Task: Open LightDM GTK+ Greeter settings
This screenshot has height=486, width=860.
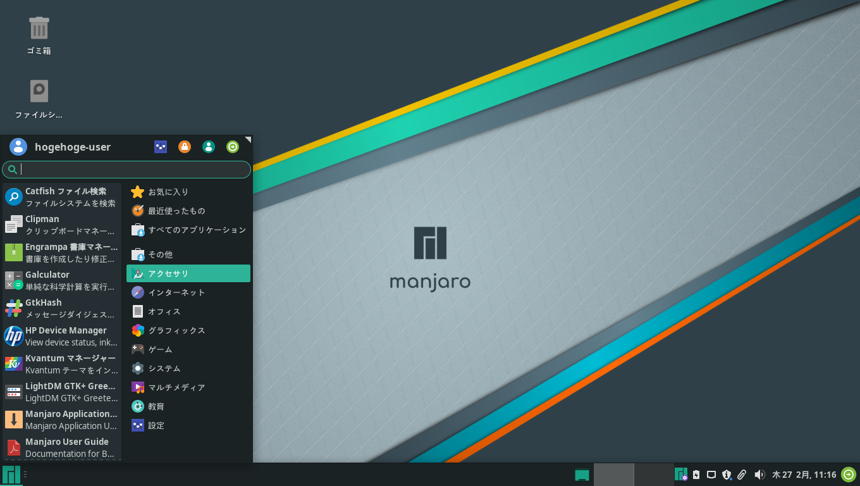Action: click(61, 392)
